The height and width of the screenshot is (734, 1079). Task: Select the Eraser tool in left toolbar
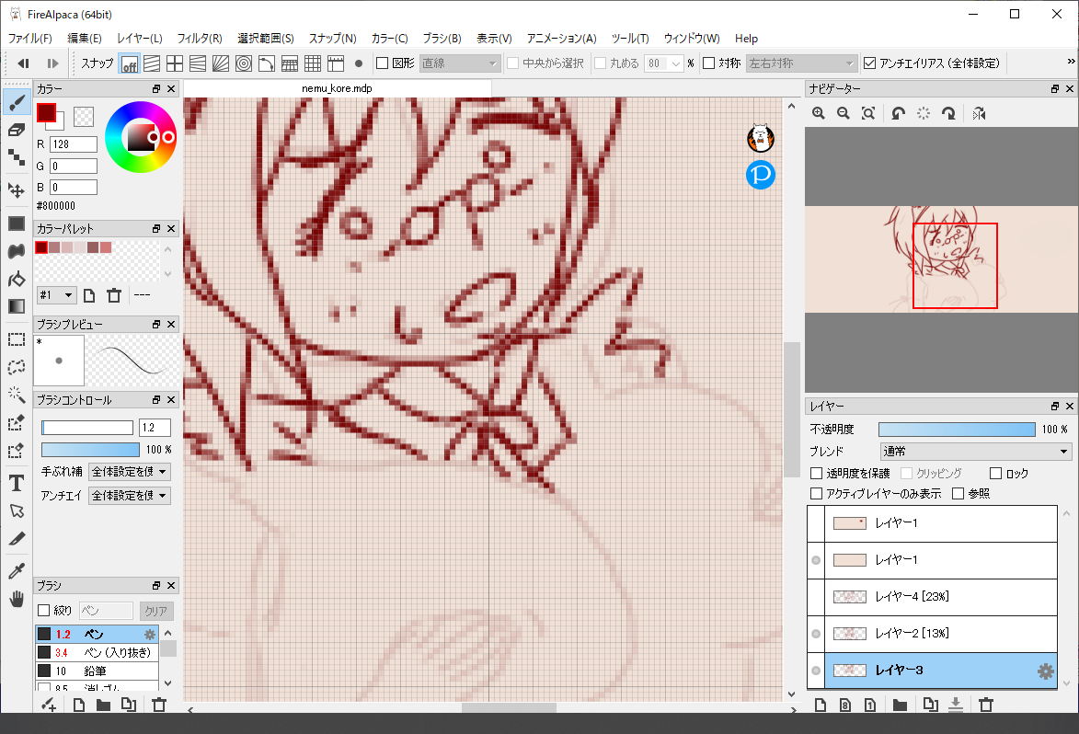pyautogui.click(x=16, y=130)
